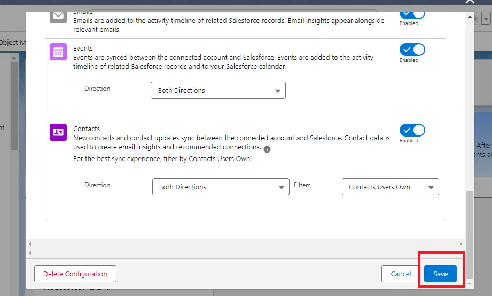Open the Events Direction dropdown
Viewport: 492px width, 296px height.
(x=218, y=90)
